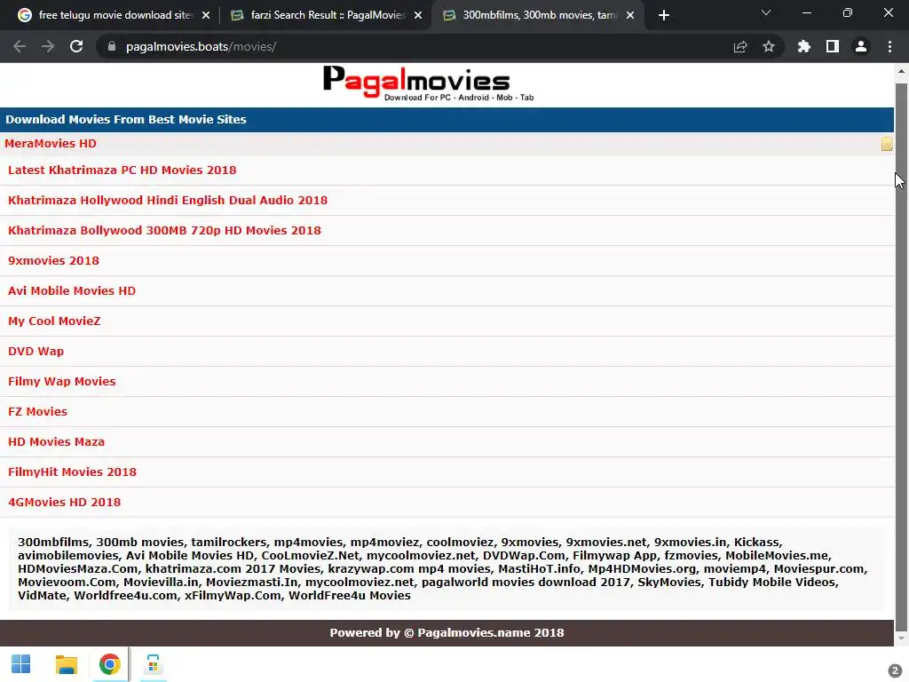The image size is (909, 682).
Task: Open 'Khatrimaza Bollywood 300MB 720p HD Movies 2018'
Action: tap(164, 230)
